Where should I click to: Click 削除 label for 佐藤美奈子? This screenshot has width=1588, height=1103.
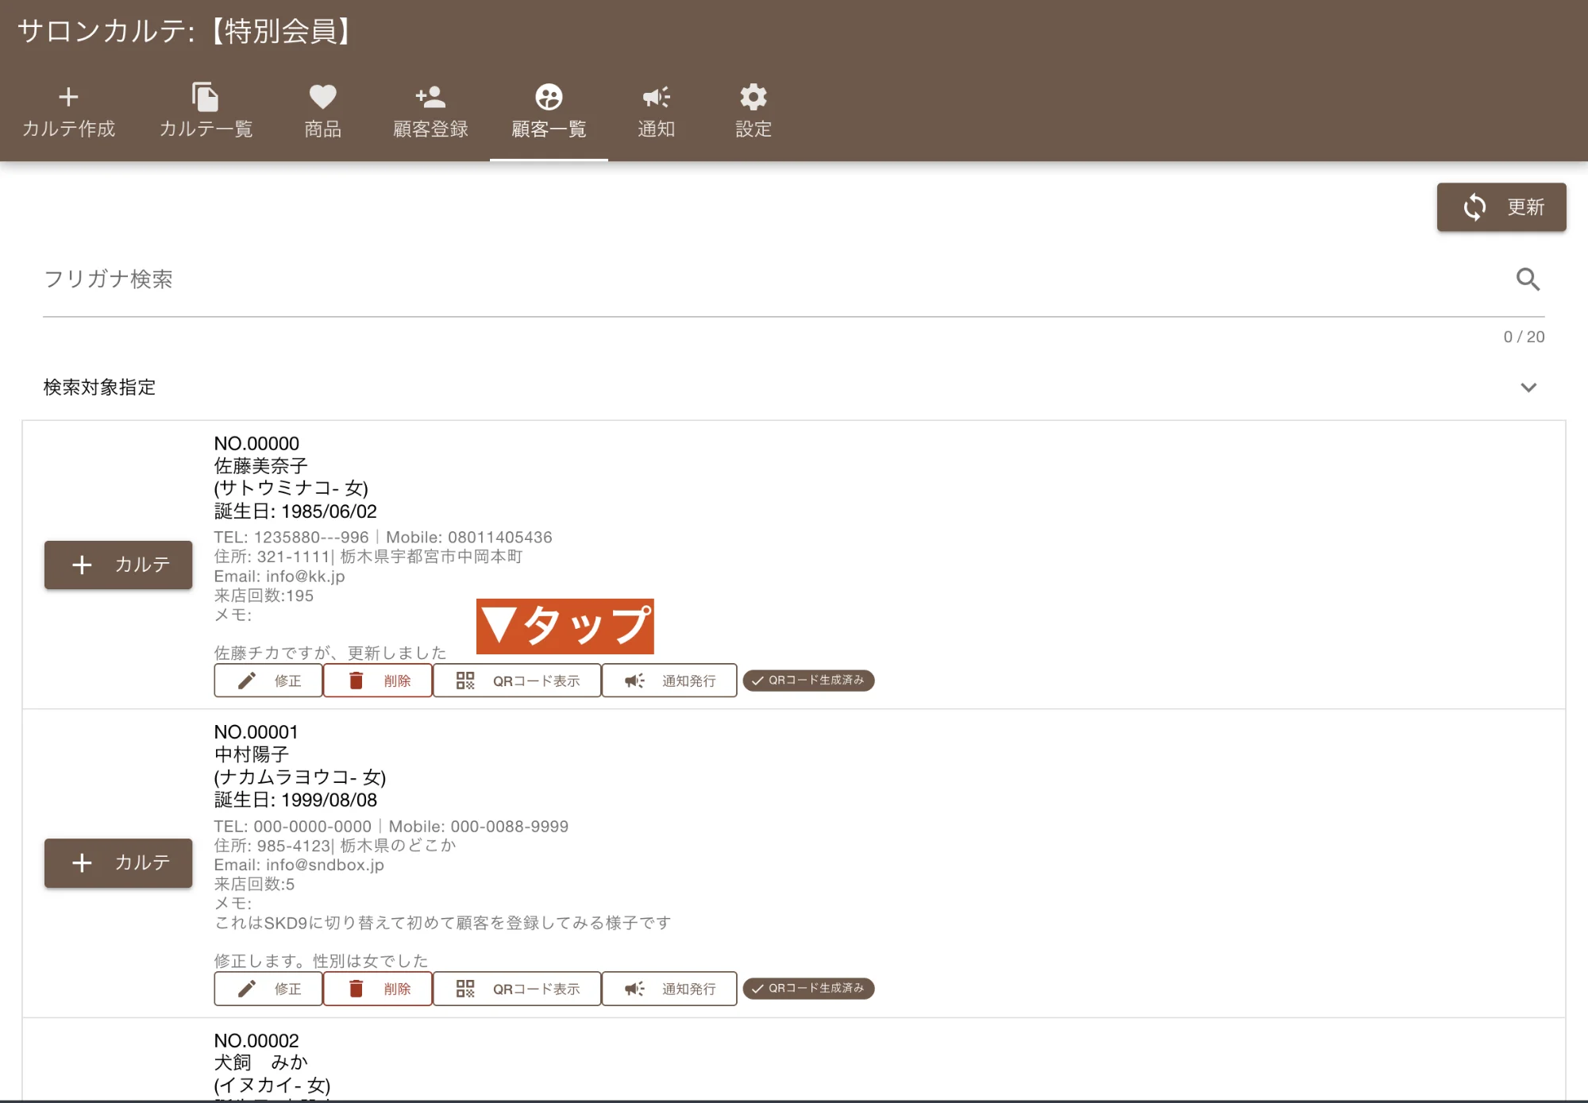pos(397,681)
